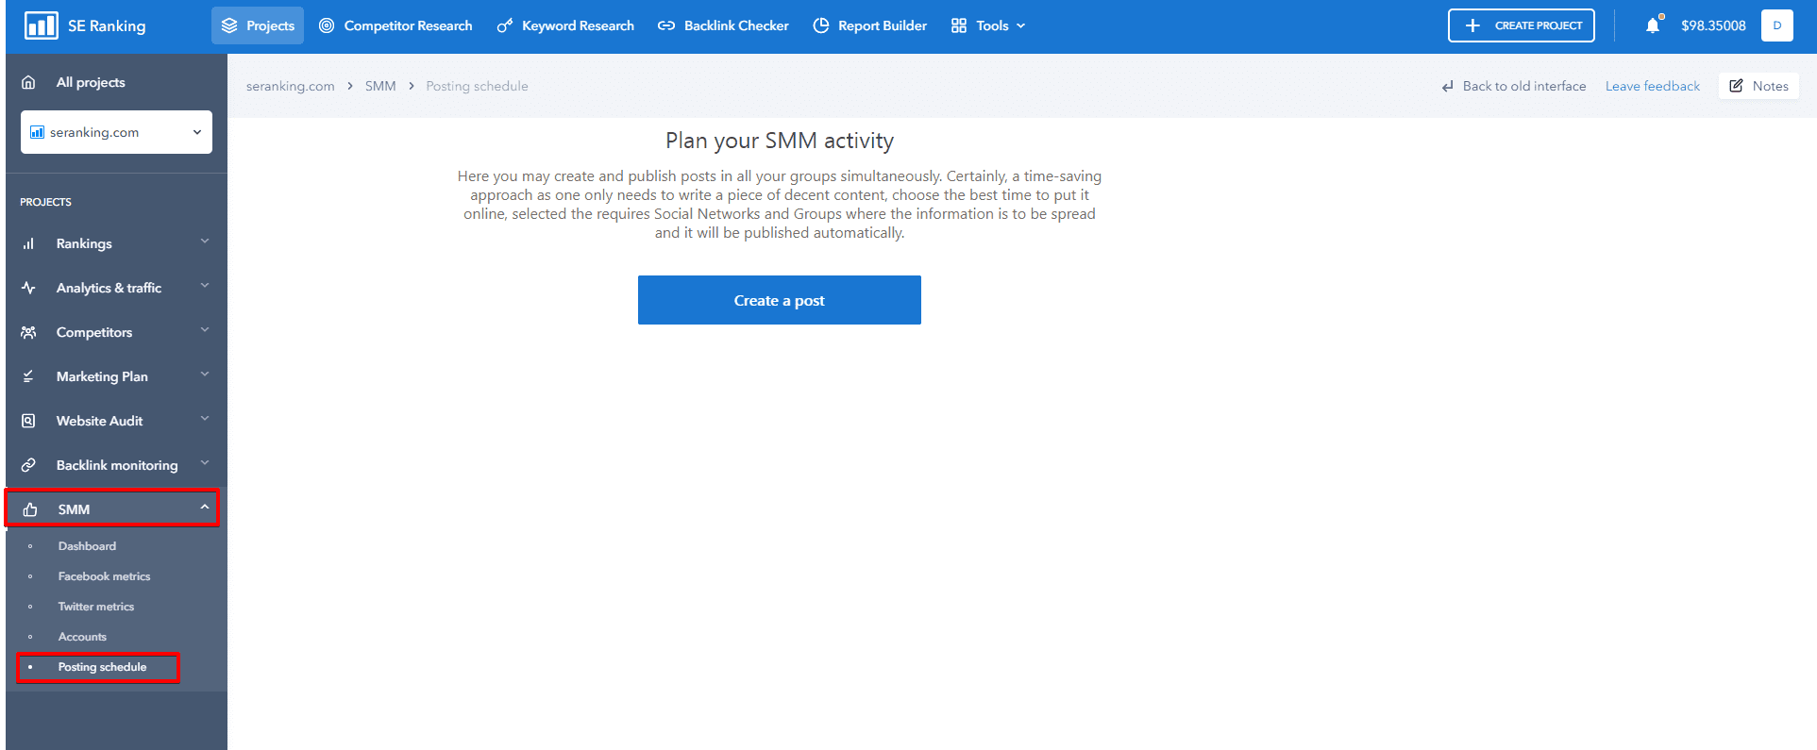Open the Notes button

1759,86
